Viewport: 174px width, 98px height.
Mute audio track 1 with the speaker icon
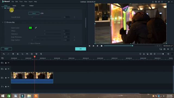(8, 87)
